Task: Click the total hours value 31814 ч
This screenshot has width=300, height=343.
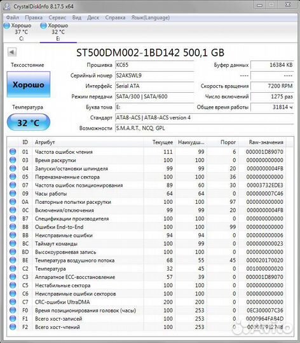Action: coord(272,107)
